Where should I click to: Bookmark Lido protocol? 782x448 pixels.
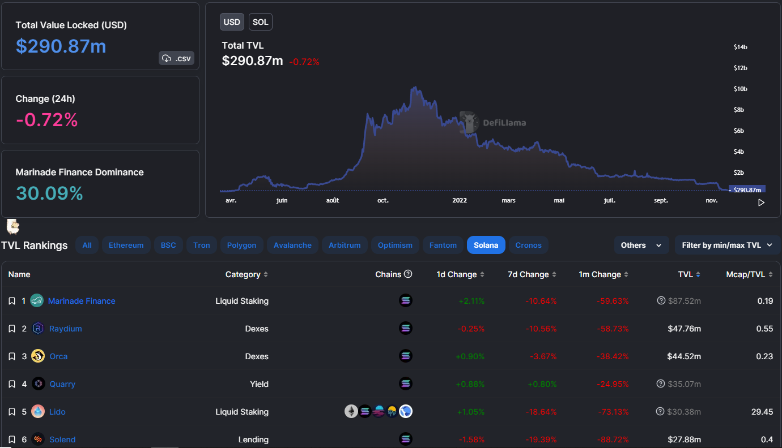[x=12, y=412]
